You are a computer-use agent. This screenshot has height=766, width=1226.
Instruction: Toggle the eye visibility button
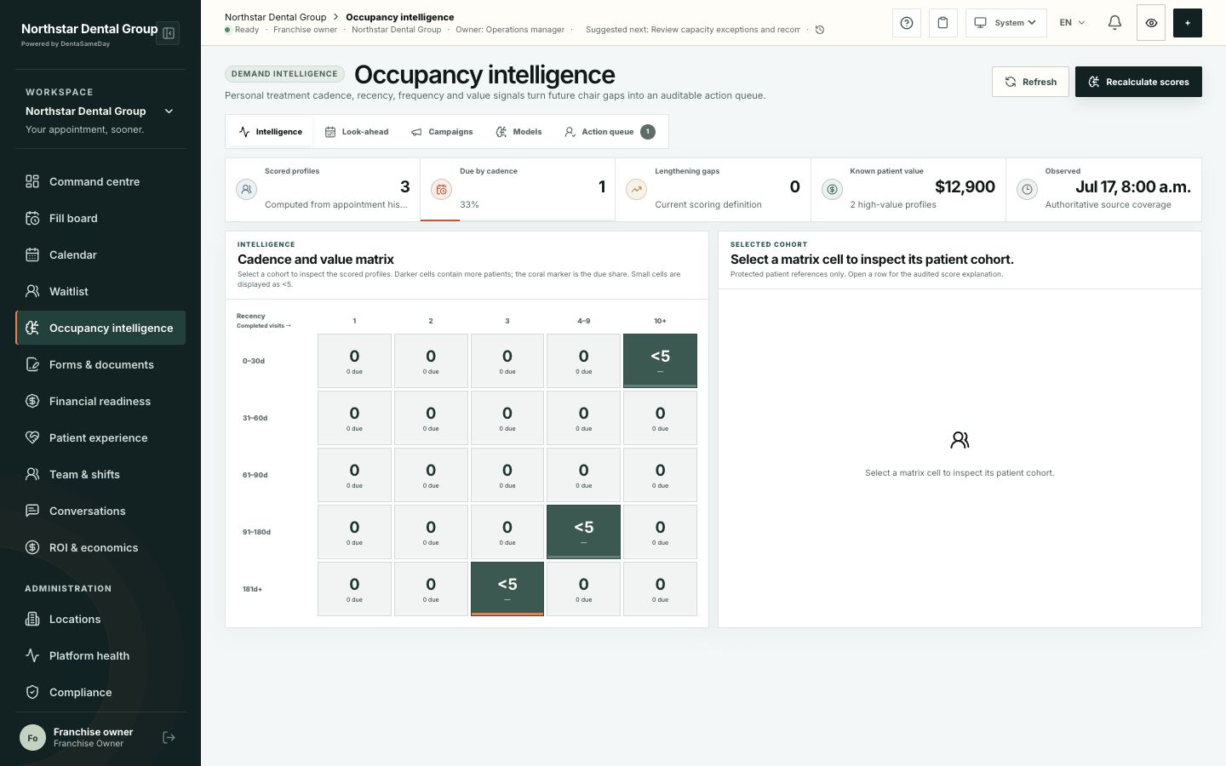tap(1151, 23)
